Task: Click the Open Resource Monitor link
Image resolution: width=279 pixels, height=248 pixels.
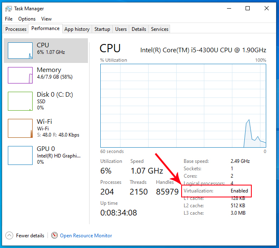Action: point(86,236)
